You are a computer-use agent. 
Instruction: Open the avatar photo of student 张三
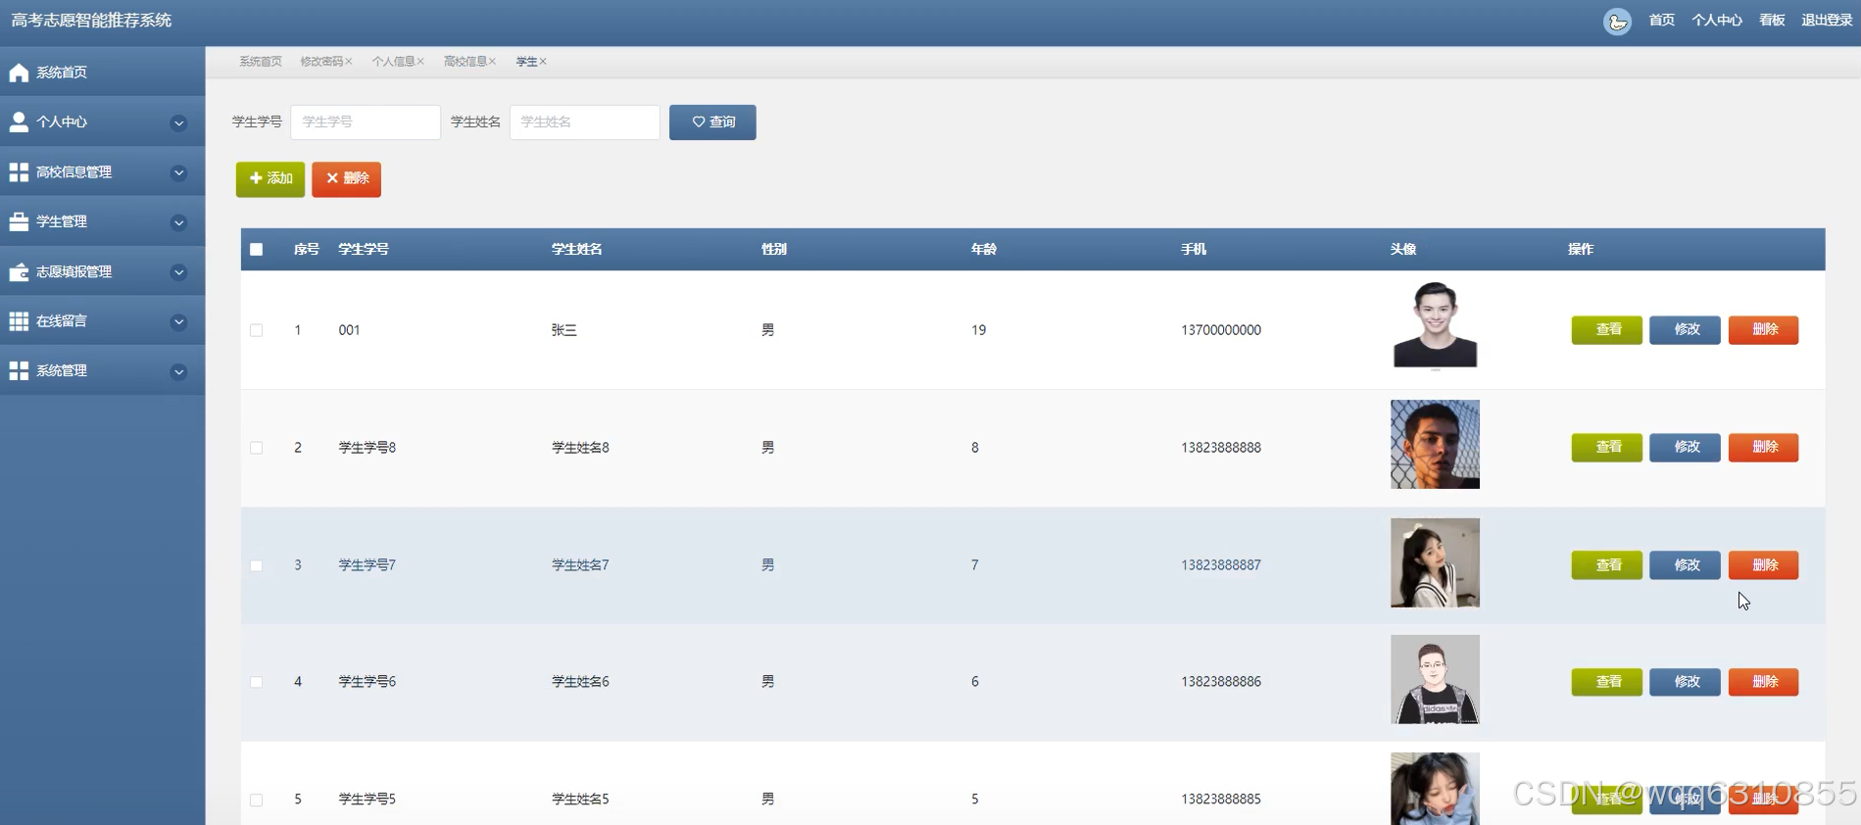[x=1436, y=325]
